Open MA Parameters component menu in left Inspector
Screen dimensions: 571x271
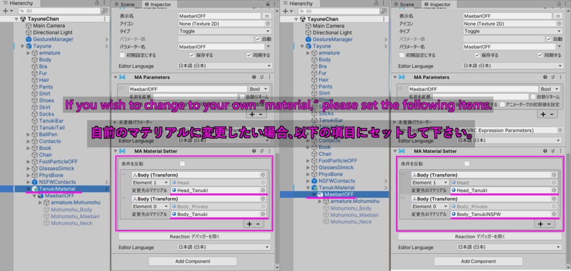click(x=269, y=77)
